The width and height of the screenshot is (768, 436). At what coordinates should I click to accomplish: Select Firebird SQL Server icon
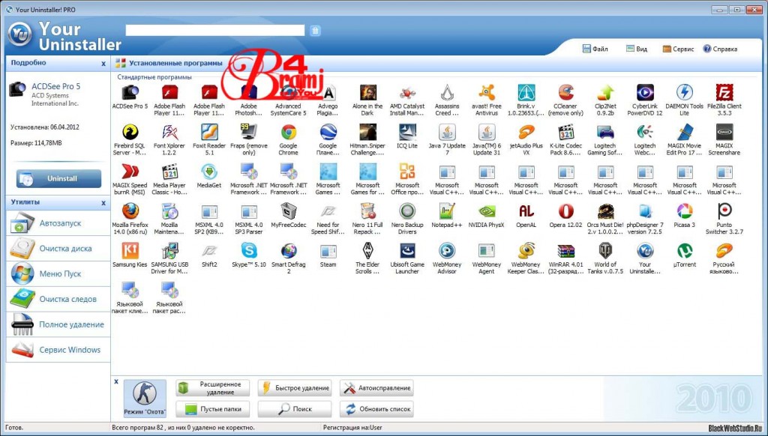click(x=130, y=132)
